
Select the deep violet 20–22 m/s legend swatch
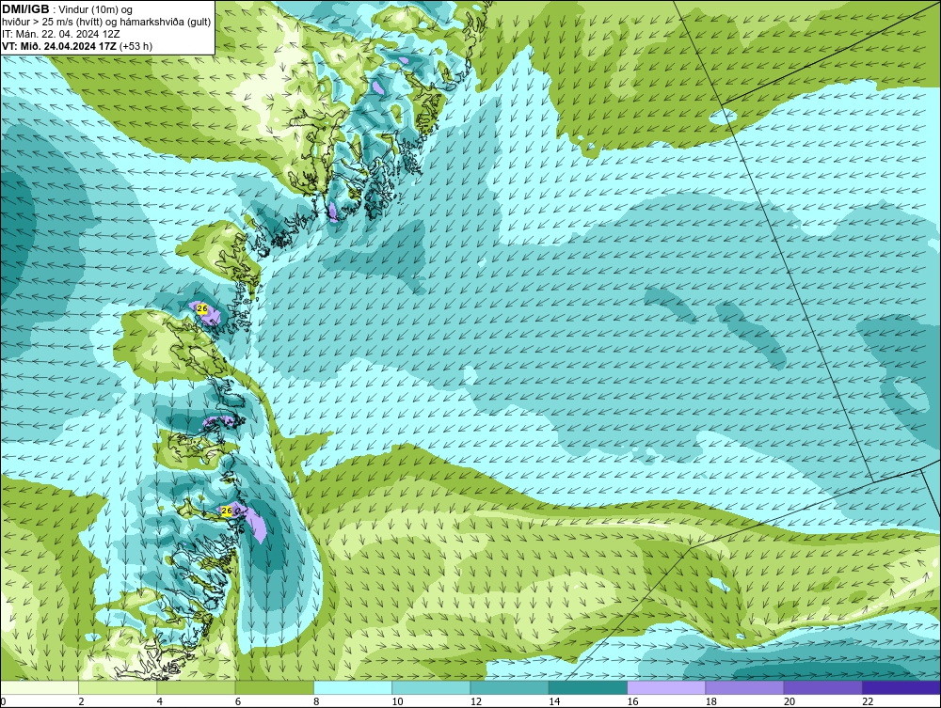coord(822,687)
